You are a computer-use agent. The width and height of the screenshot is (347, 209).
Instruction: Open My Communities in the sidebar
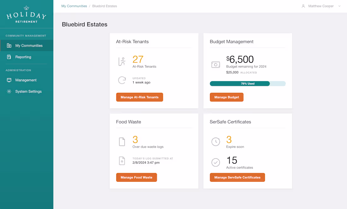[x=26, y=45]
